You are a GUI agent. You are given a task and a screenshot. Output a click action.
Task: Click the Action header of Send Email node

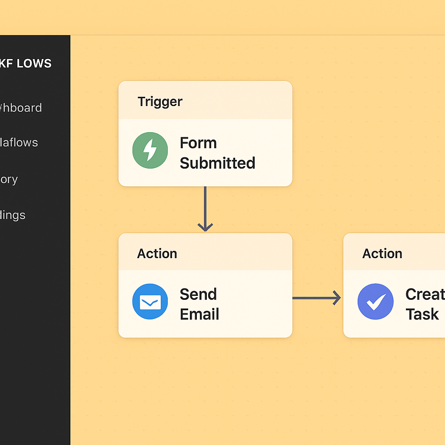pos(157,253)
